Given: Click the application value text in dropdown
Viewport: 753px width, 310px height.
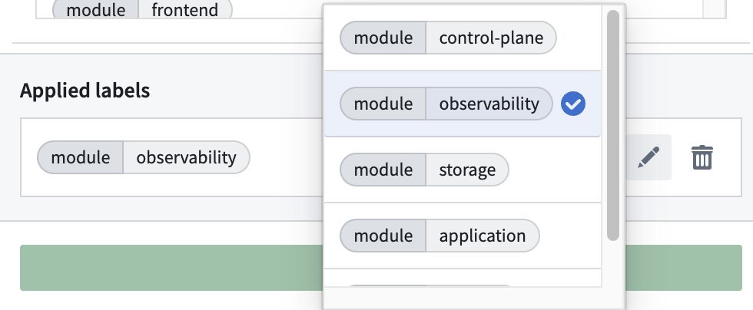Looking at the screenshot, I should point(483,236).
